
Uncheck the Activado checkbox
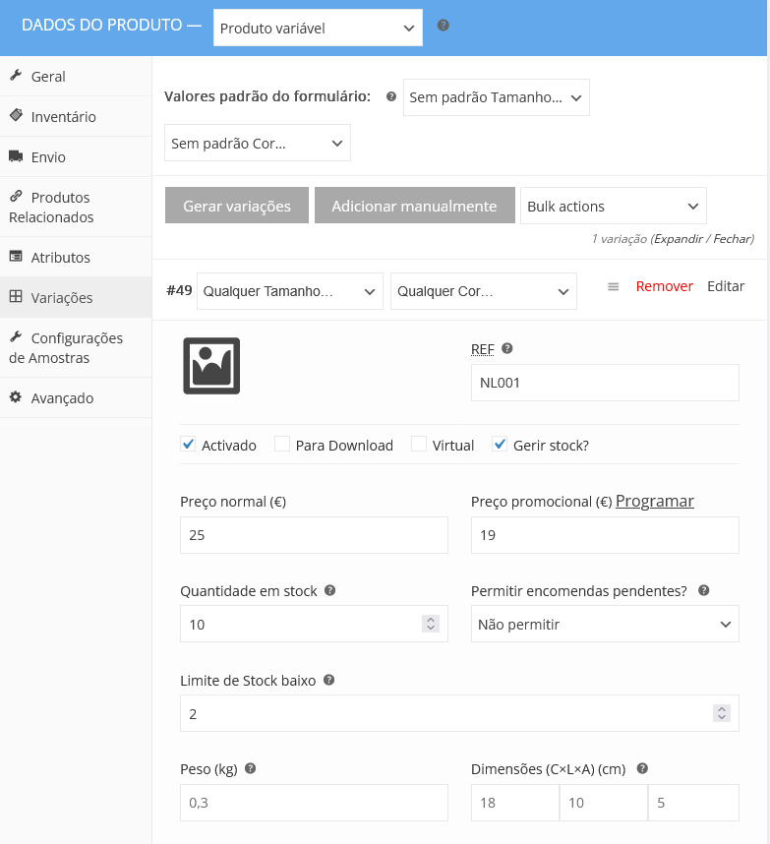point(187,445)
